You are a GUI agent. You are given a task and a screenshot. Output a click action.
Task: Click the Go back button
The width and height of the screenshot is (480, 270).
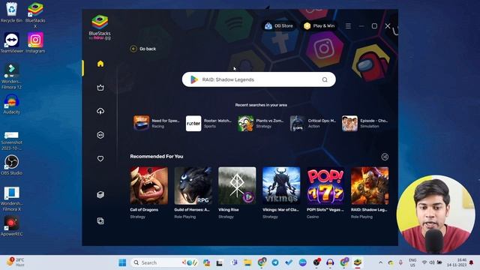(143, 49)
